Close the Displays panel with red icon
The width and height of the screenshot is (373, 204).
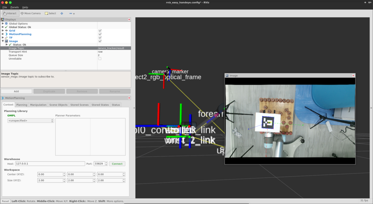[129, 20]
